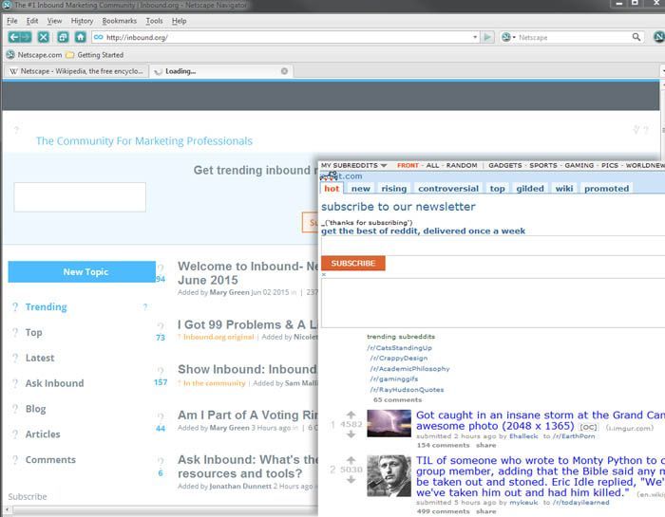Click author Mary Green on Welcome post
Image resolution: width=665 pixels, height=517 pixels.
tap(229, 292)
